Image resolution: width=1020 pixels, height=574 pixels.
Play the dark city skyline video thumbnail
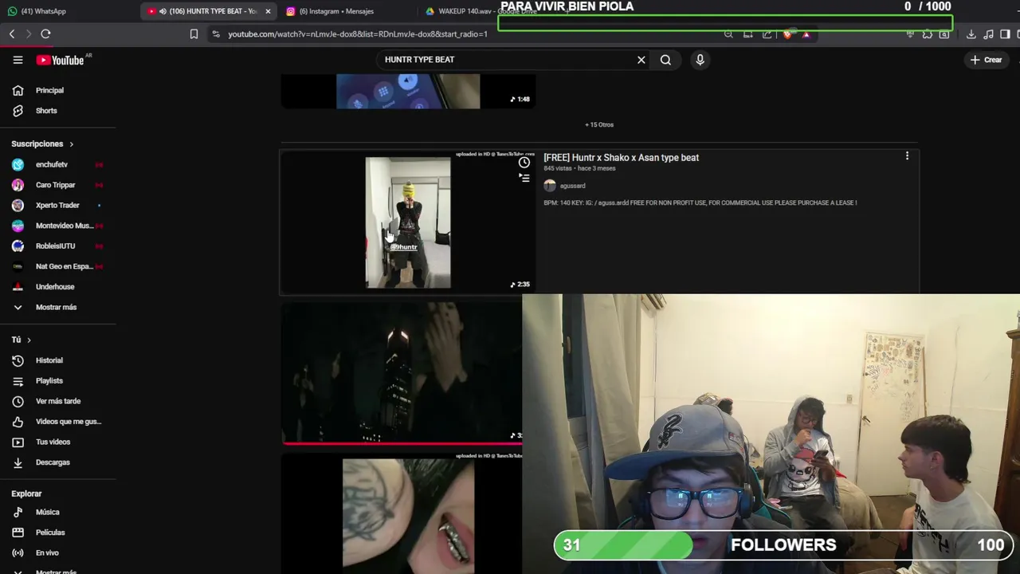(402, 373)
